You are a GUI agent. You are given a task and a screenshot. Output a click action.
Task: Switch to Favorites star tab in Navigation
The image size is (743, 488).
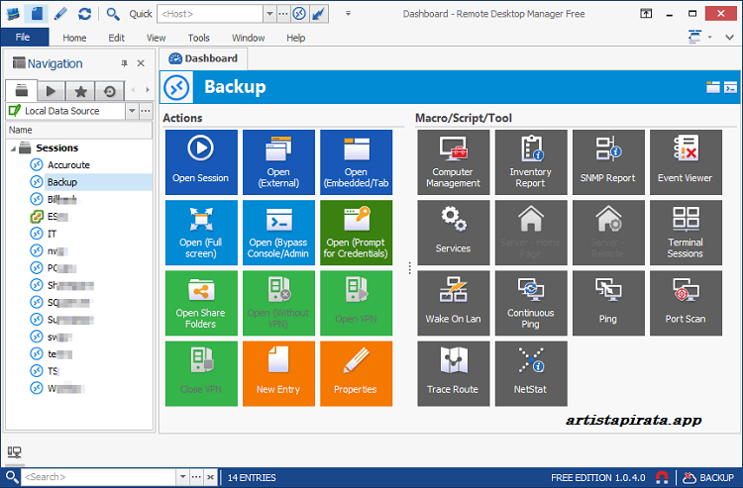[x=80, y=91]
